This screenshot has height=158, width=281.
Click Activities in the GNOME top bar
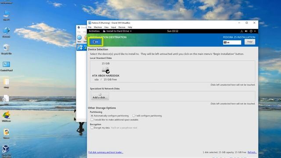click(x=94, y=31)
